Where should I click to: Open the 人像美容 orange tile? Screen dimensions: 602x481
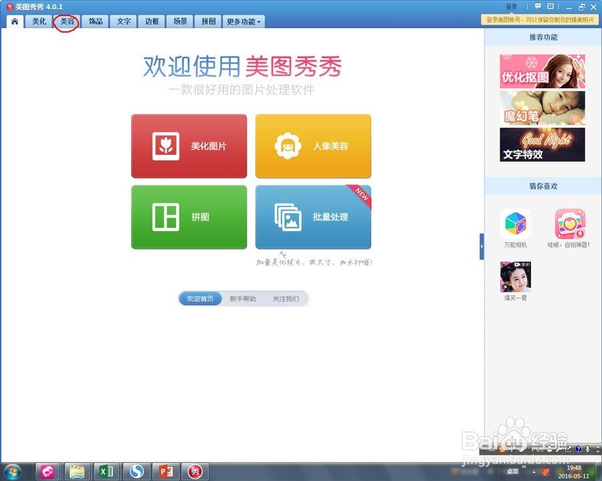(313, 146)
